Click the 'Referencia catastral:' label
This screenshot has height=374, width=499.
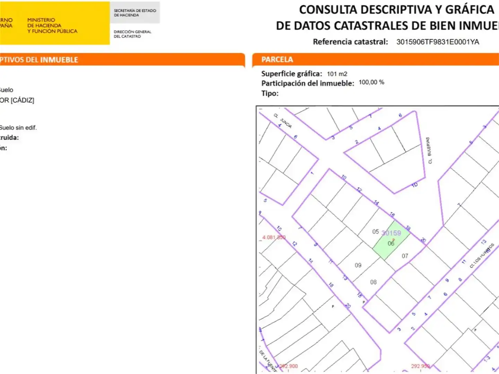point(350,42)
